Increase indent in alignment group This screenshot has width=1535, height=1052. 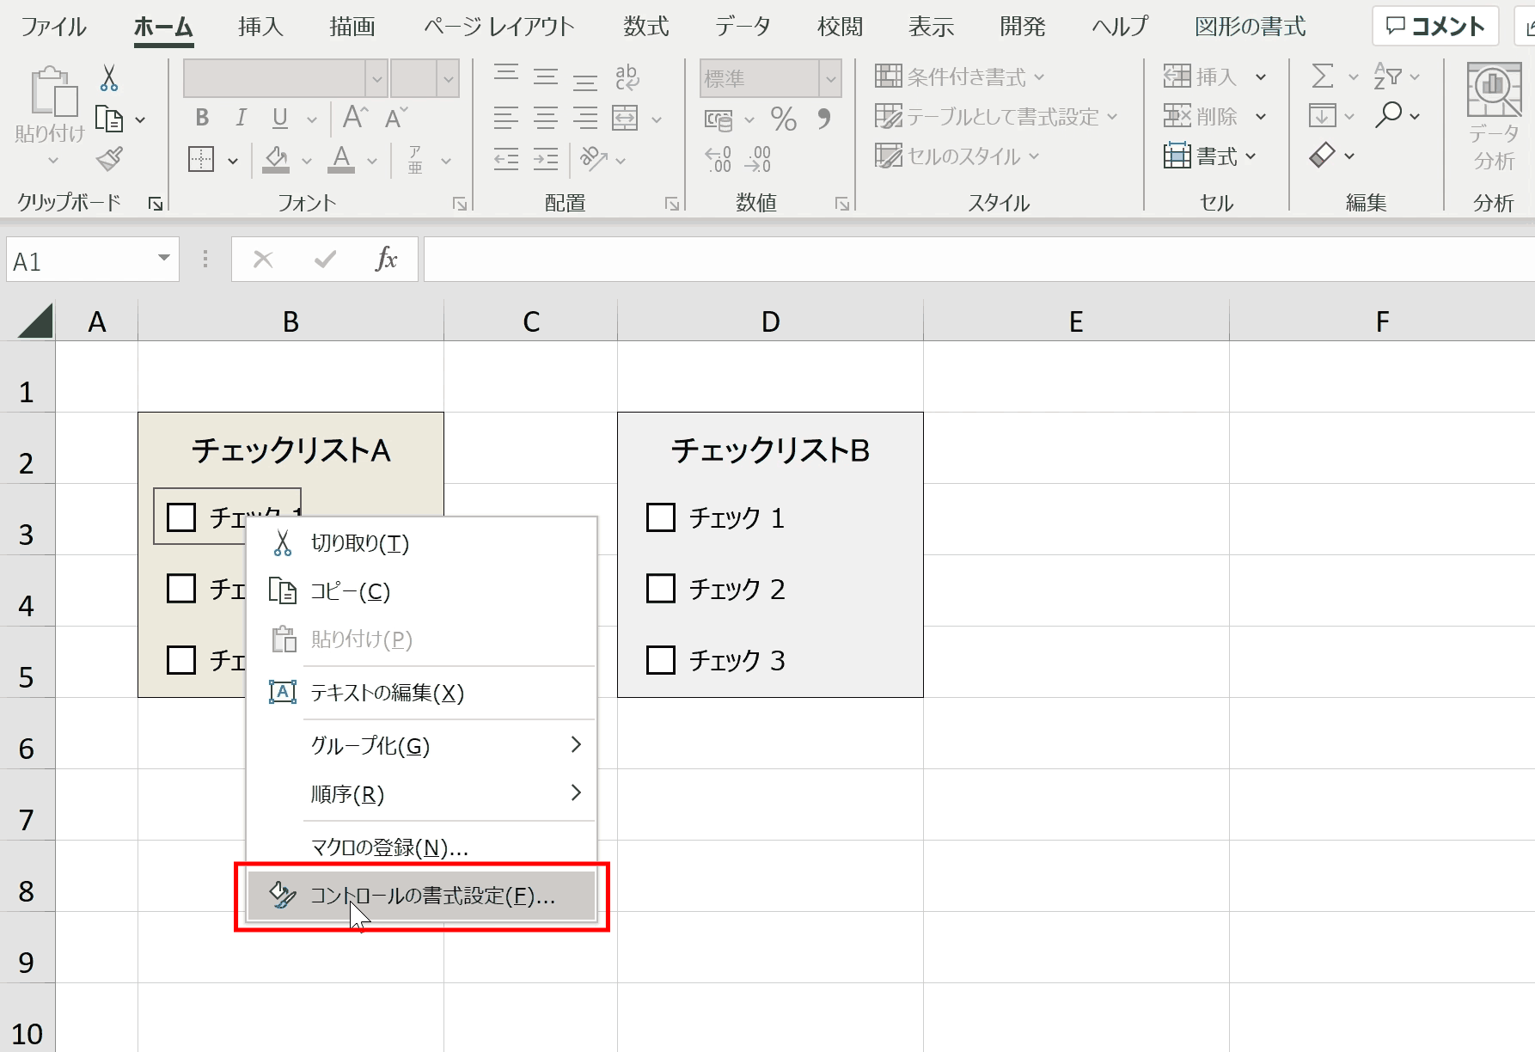tap(546, 159)
